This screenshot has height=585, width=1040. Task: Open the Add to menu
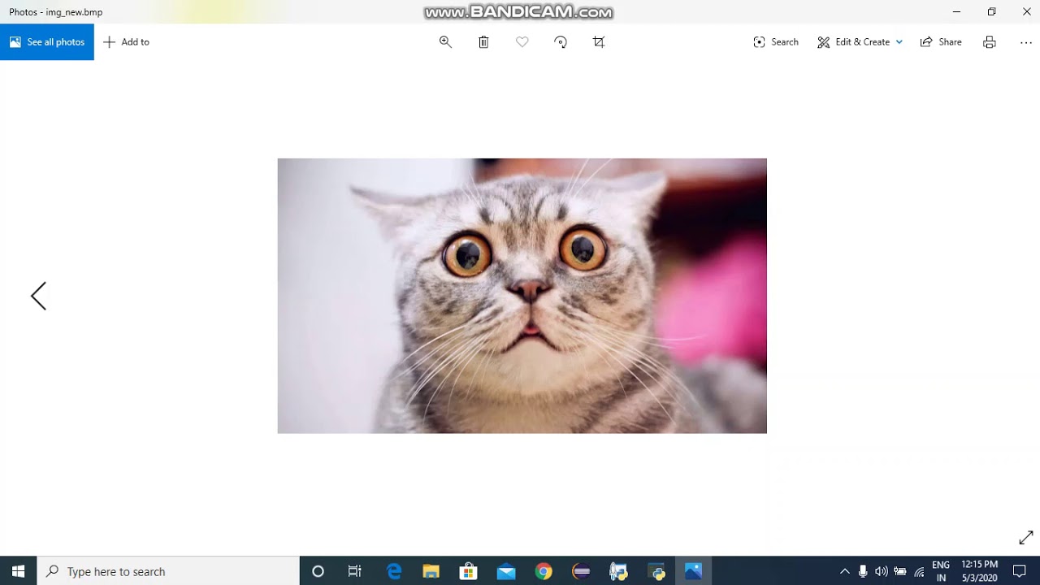click(x=126, y=42)
